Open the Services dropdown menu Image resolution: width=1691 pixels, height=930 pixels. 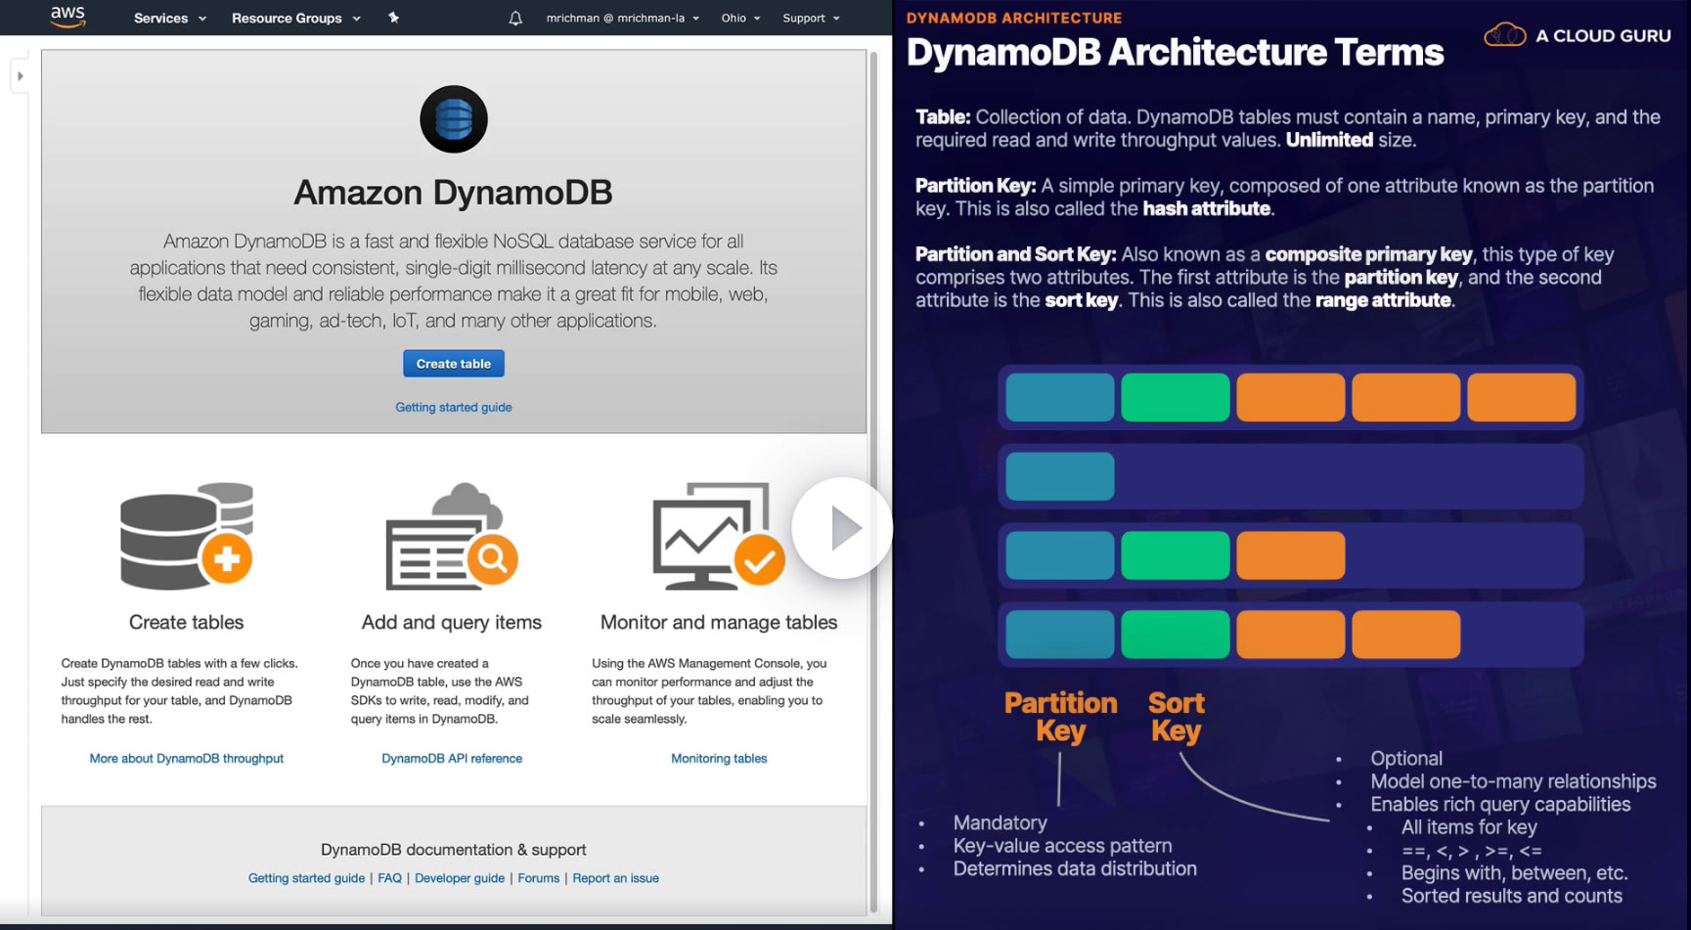click(170, 19)
